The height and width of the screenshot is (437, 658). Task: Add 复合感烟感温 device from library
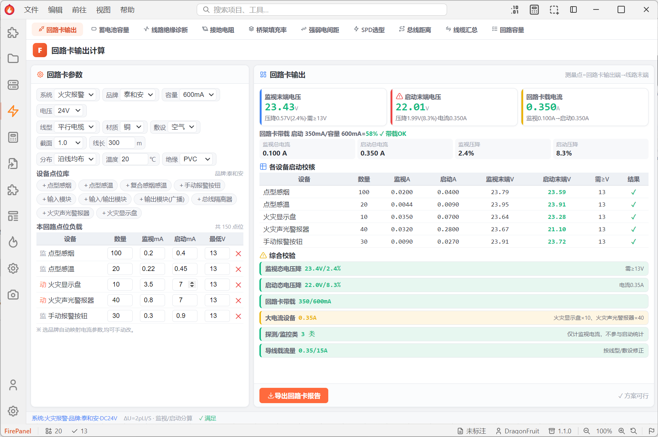click(146, 185)
